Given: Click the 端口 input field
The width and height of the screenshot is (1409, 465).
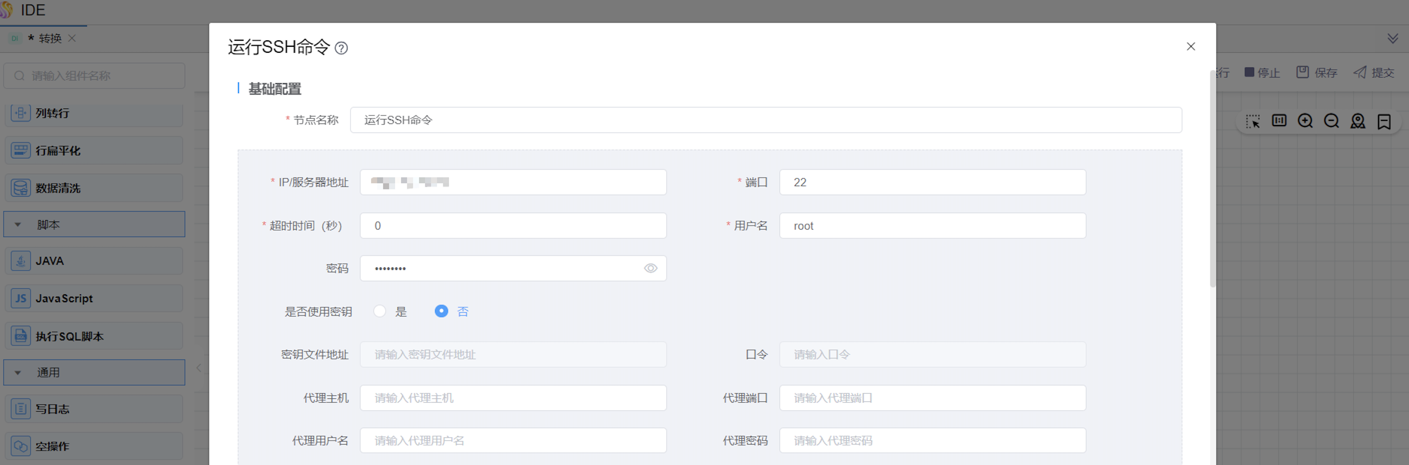Looking at the screenshot, I should click(932, 182).
